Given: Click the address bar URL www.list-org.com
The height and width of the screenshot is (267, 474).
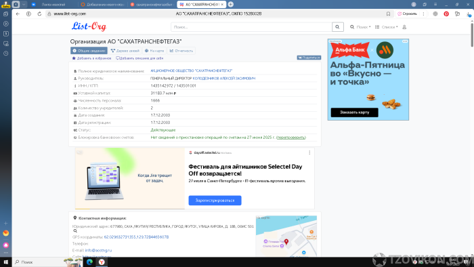Looking at the screenshot, I should click(x=70, y=14).
